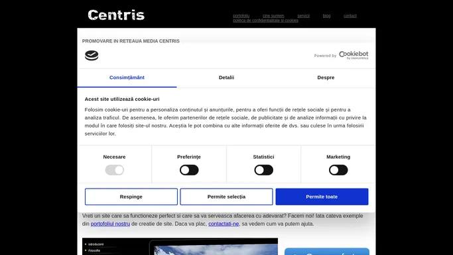Screen dimensions: 453x255
Task: Open the Despre tab
Action: [x=326, y=78]
